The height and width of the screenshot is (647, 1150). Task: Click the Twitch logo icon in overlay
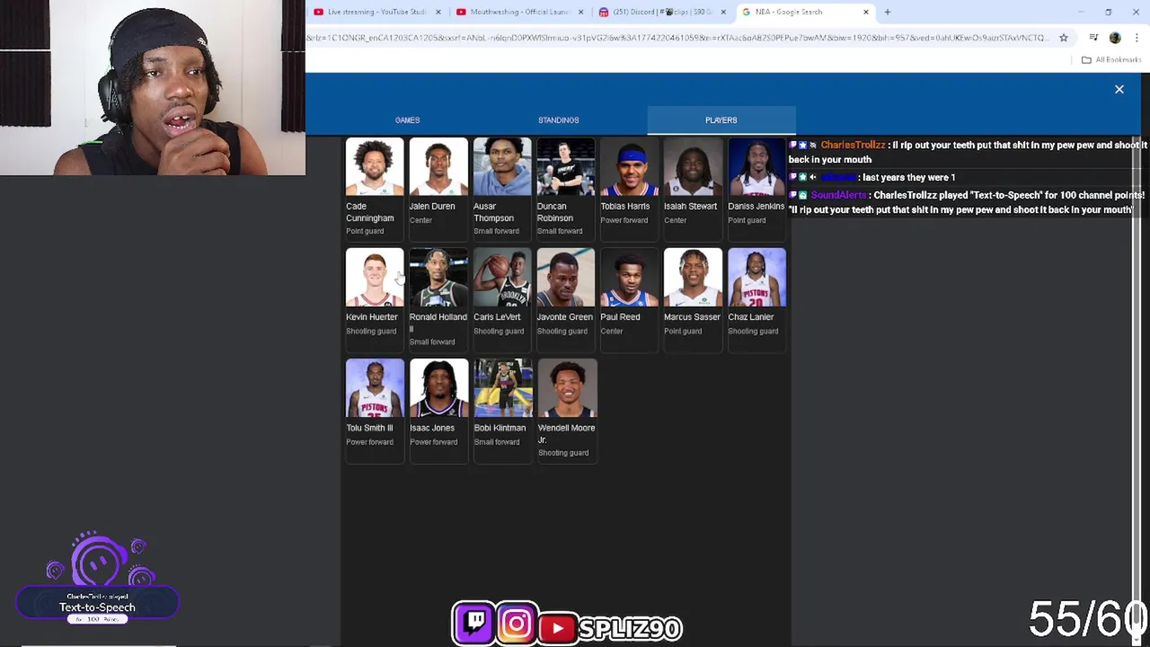pos(474,623)
